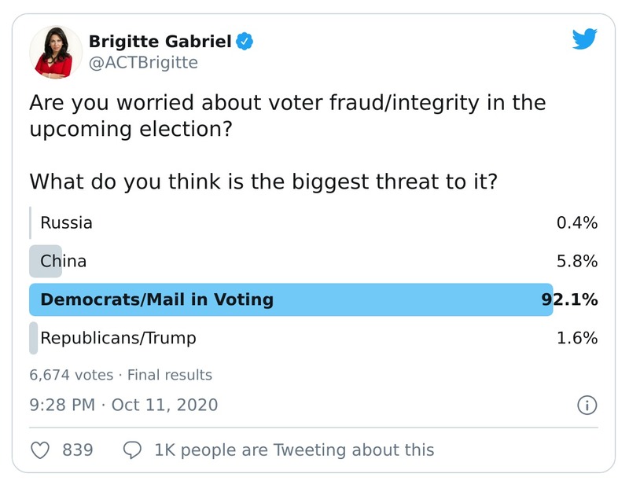Click the Democrats/Mail in Voting poll bar

point(291,299)
